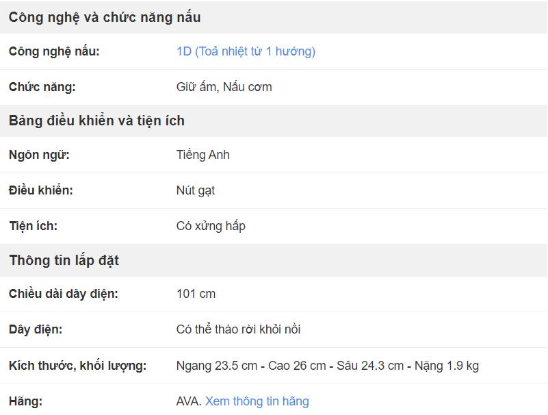Select the Có xửng hấp value
Image resolution: width=548 pixels, height=415 pixels.
tap(211, 226)
